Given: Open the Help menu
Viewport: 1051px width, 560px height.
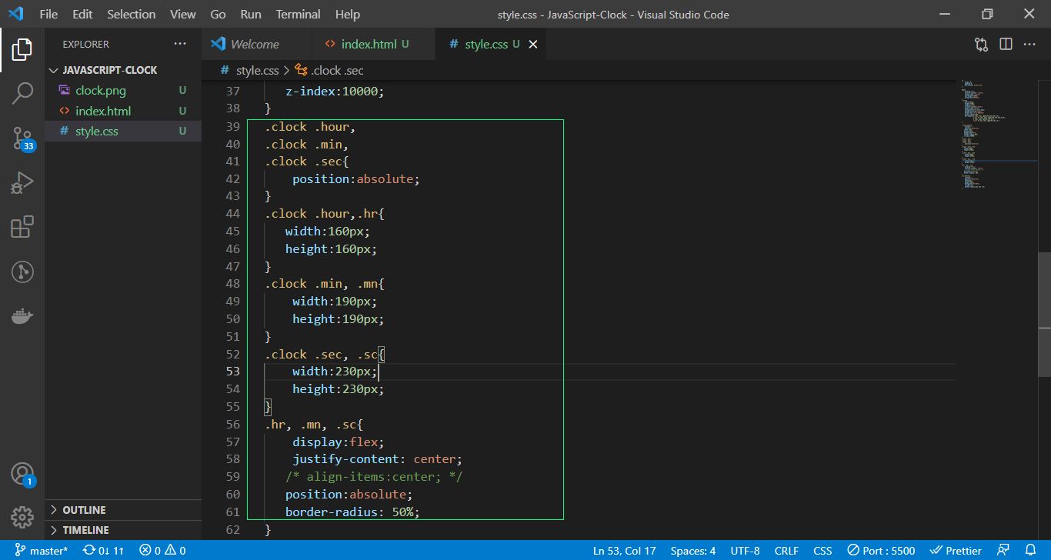Looking at the screenshot, I should (348, 14).
